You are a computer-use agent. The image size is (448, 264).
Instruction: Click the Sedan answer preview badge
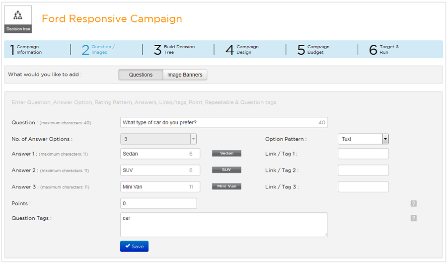tap(226, 154)
